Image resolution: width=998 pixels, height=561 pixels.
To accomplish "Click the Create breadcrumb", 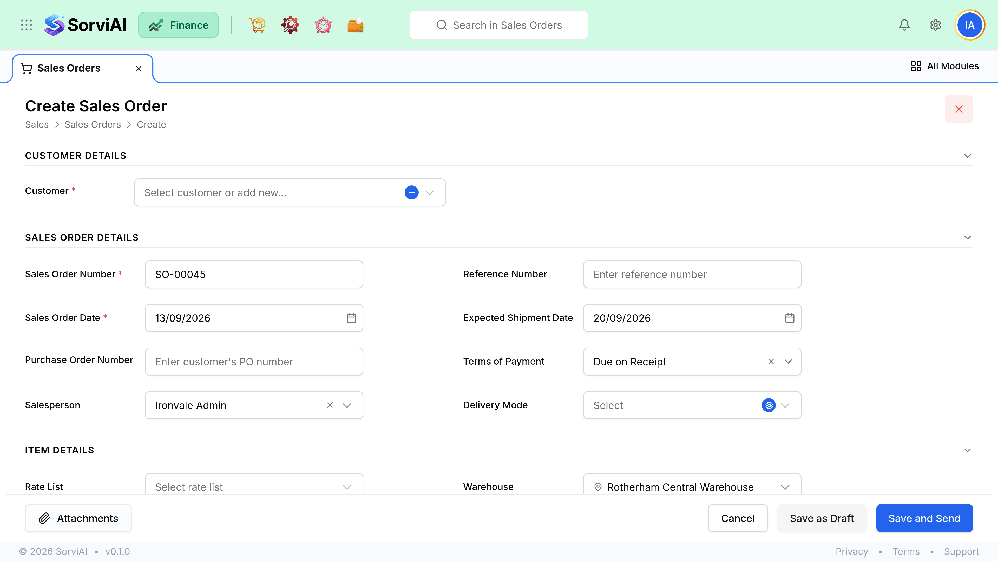I will pyautogui.click(x=151, y=125).
